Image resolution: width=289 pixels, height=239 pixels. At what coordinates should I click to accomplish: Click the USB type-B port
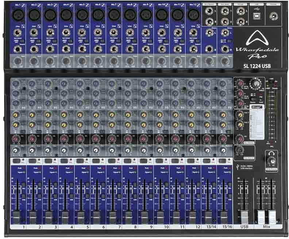(257, 16)
